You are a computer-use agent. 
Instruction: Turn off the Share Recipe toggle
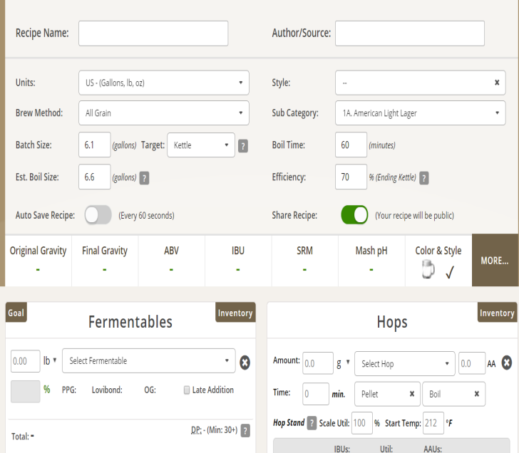(x=354, y=215)
